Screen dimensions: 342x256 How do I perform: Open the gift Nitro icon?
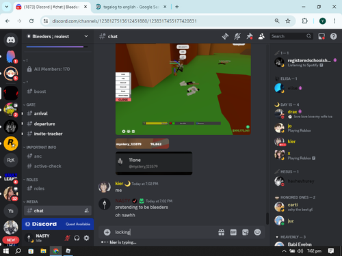(222, 232)
